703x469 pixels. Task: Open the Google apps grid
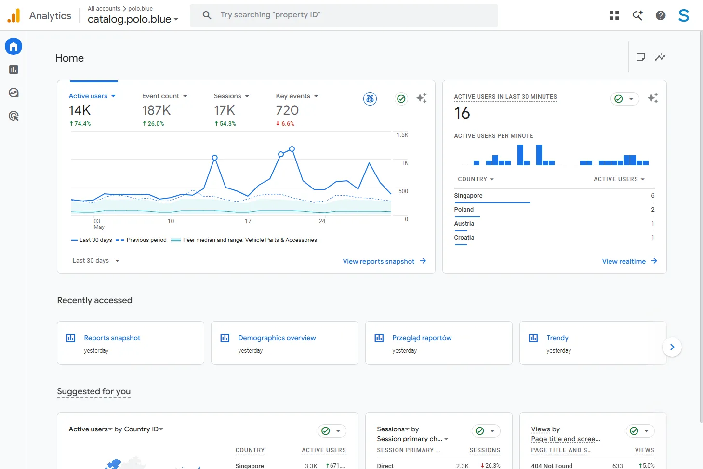click(614, 15)
